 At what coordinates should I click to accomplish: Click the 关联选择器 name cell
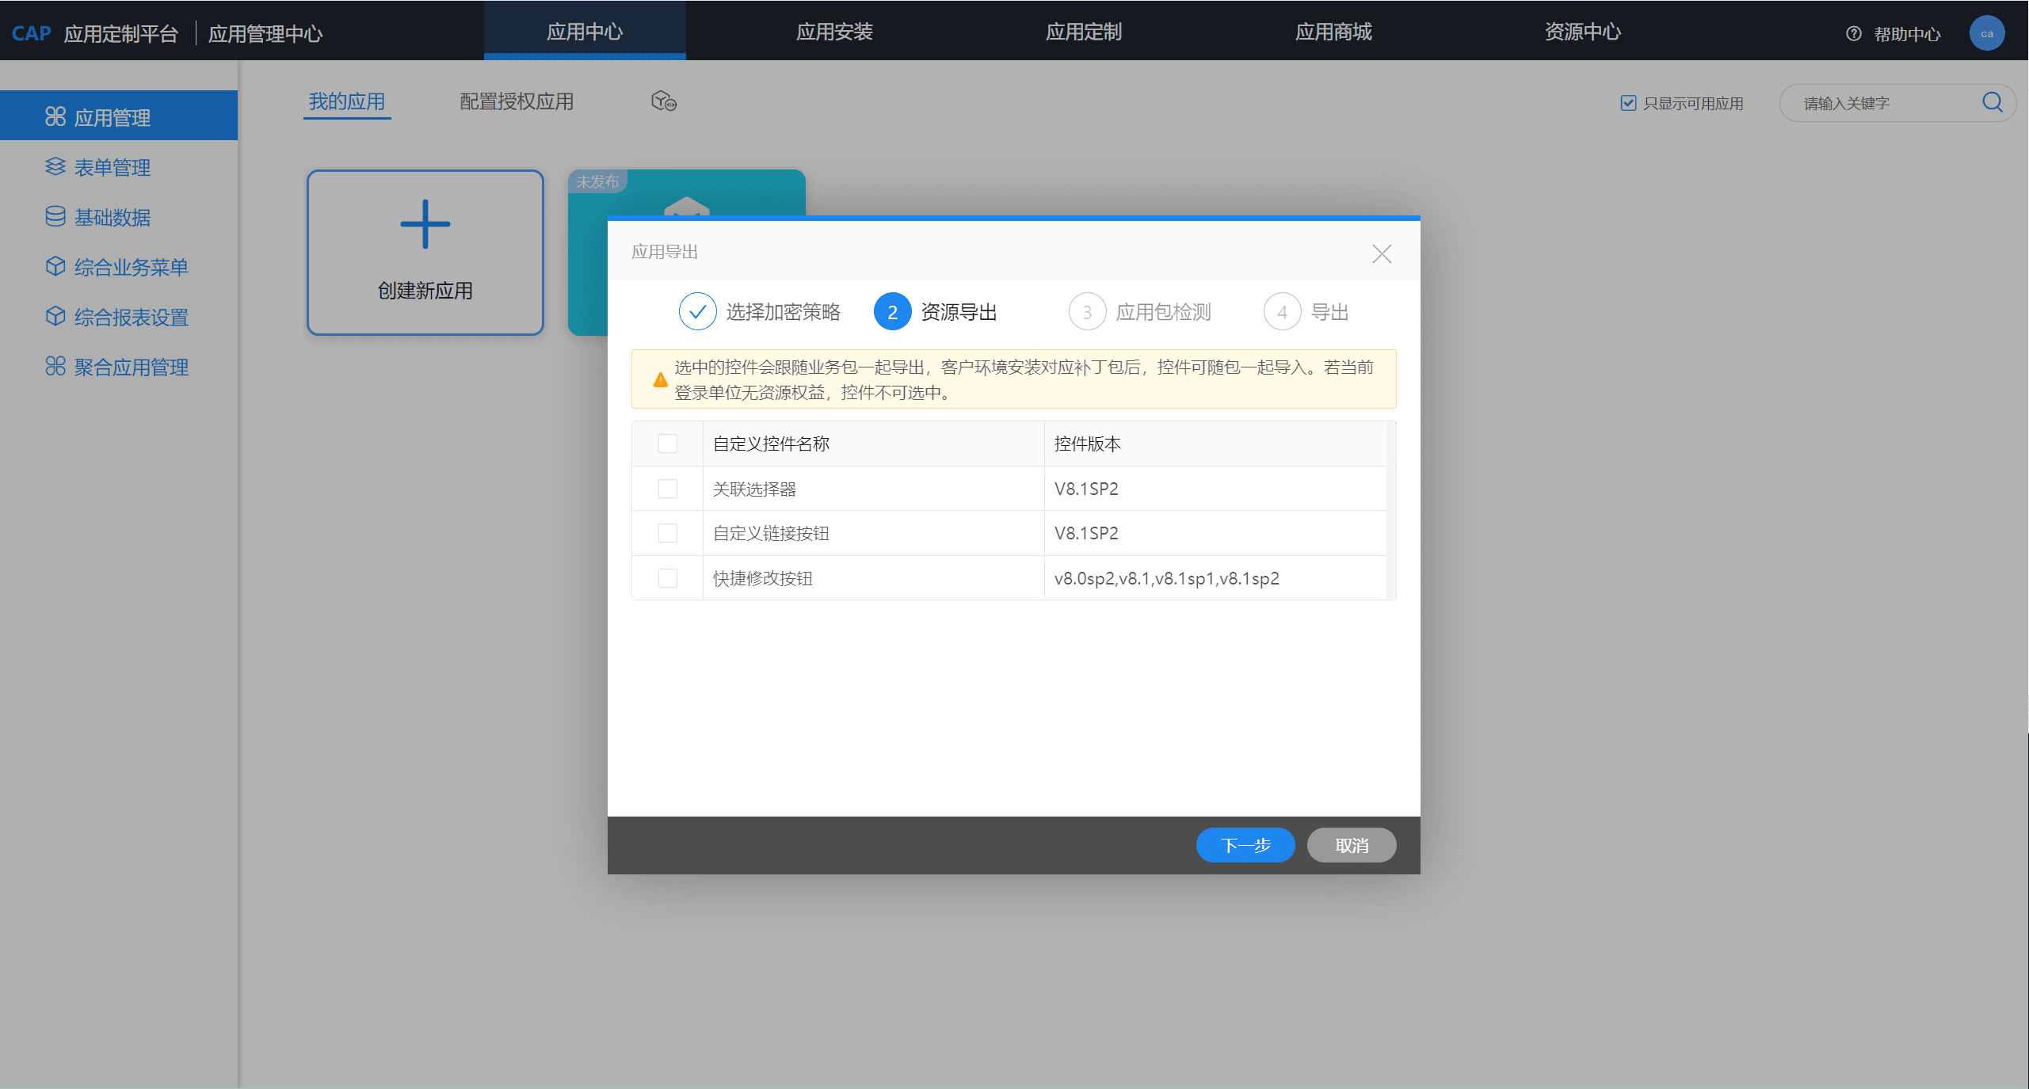(x=873, y=489)
